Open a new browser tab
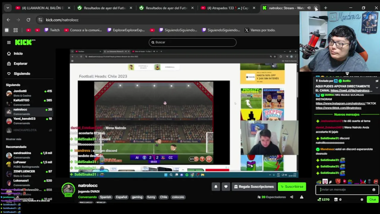380x214 pixels. point(326,8)
